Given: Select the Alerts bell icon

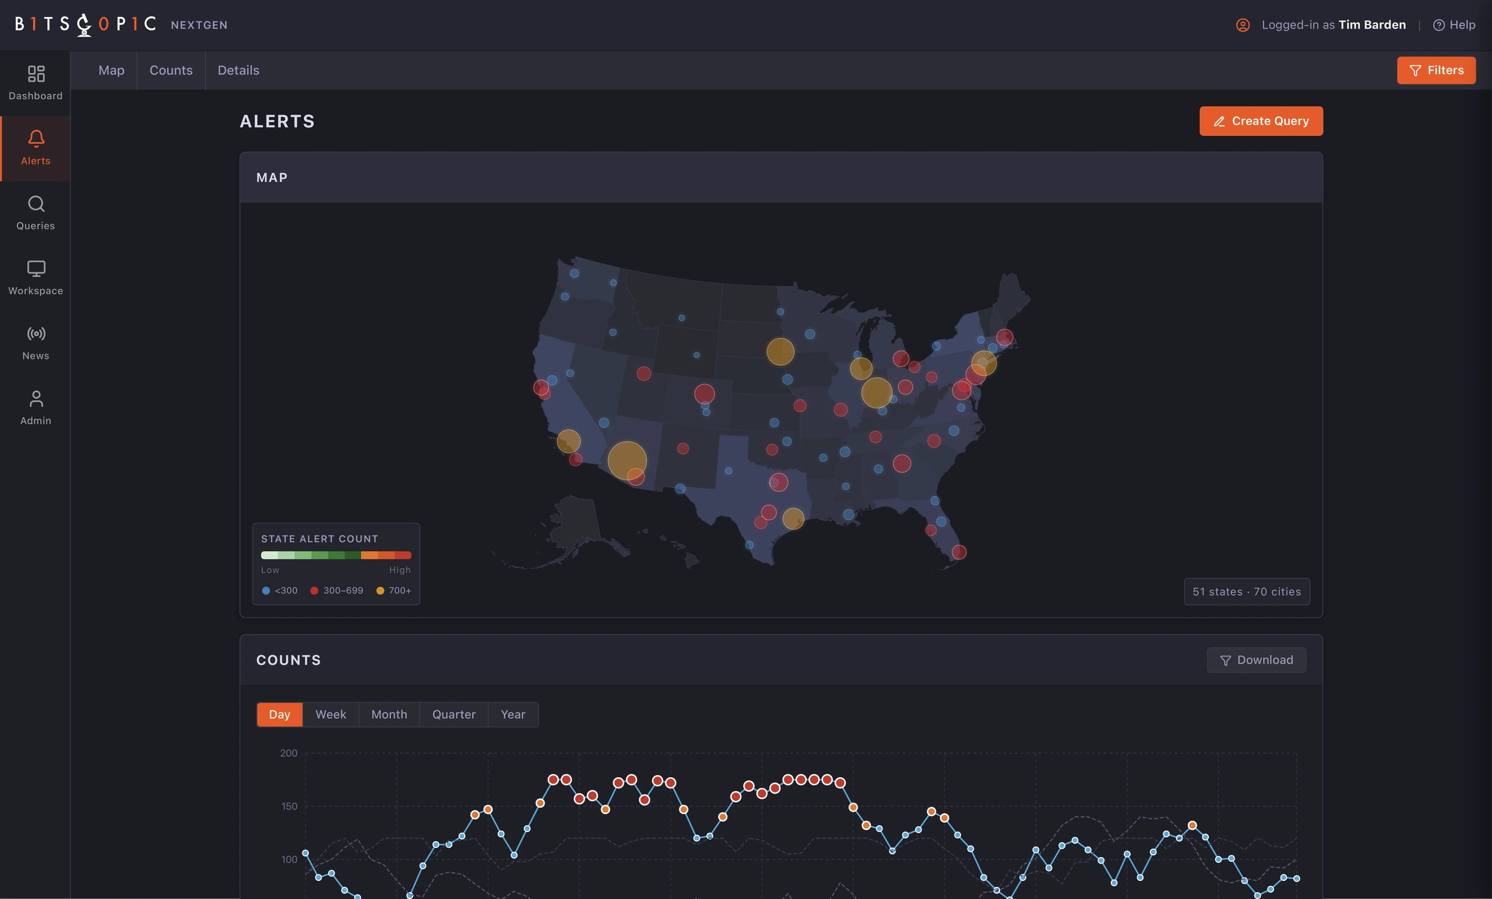Looking at the screenshot, I should pos(36,139).
